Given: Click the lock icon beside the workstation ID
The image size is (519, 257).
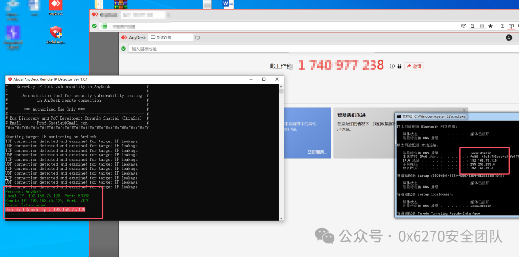Looking at the screenshot, I should point(399,66).
